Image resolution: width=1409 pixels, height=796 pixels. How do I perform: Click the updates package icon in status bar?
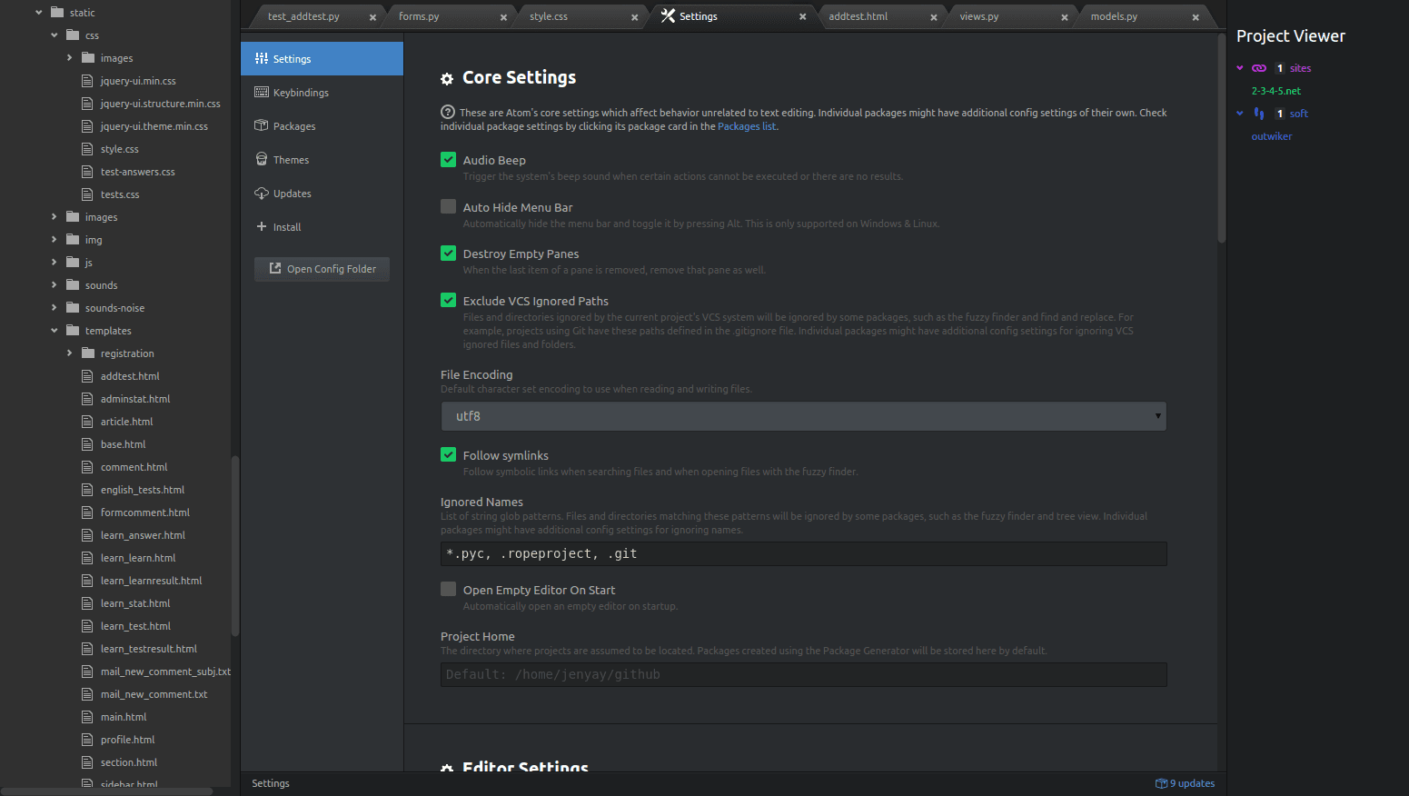coord(1161,783)
